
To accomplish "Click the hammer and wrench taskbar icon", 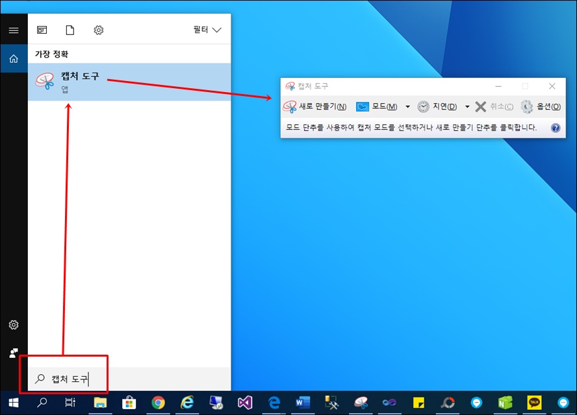I will 331,403.
